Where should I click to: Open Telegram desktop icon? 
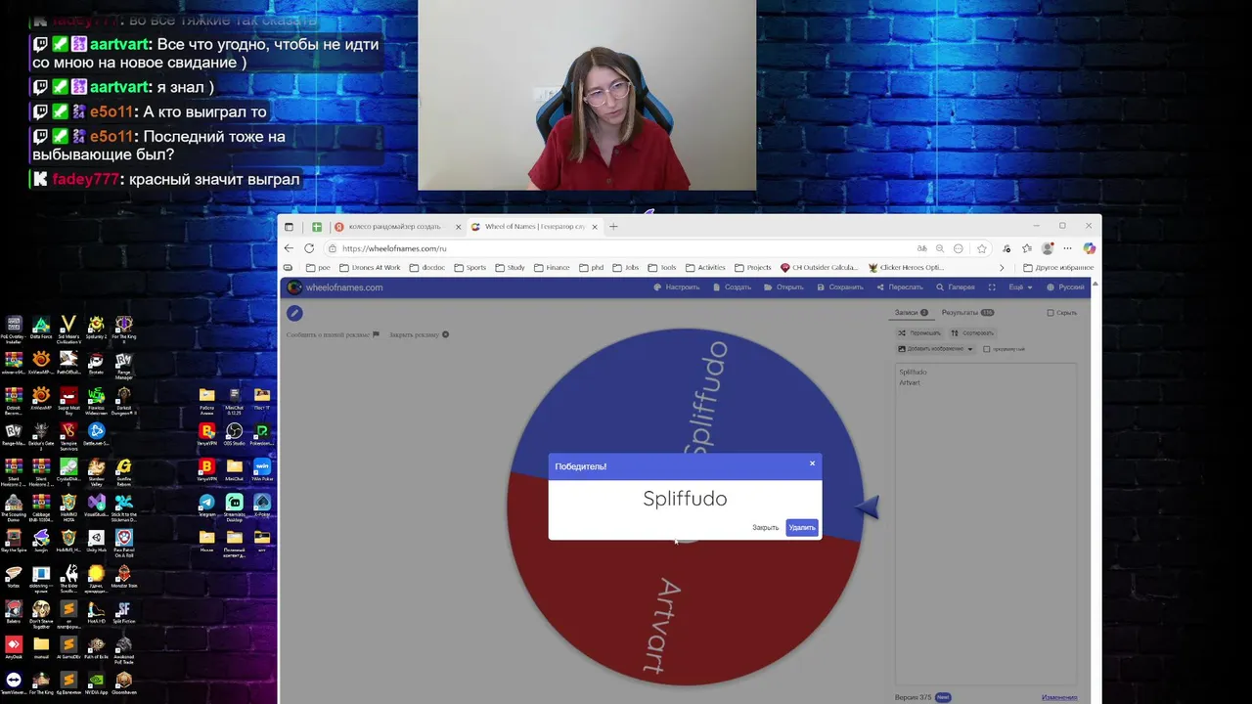point(206,506)
